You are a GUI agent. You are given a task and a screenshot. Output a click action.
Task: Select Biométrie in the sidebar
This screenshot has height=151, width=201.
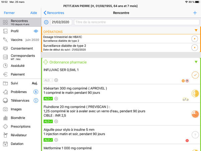pos(18,118)
